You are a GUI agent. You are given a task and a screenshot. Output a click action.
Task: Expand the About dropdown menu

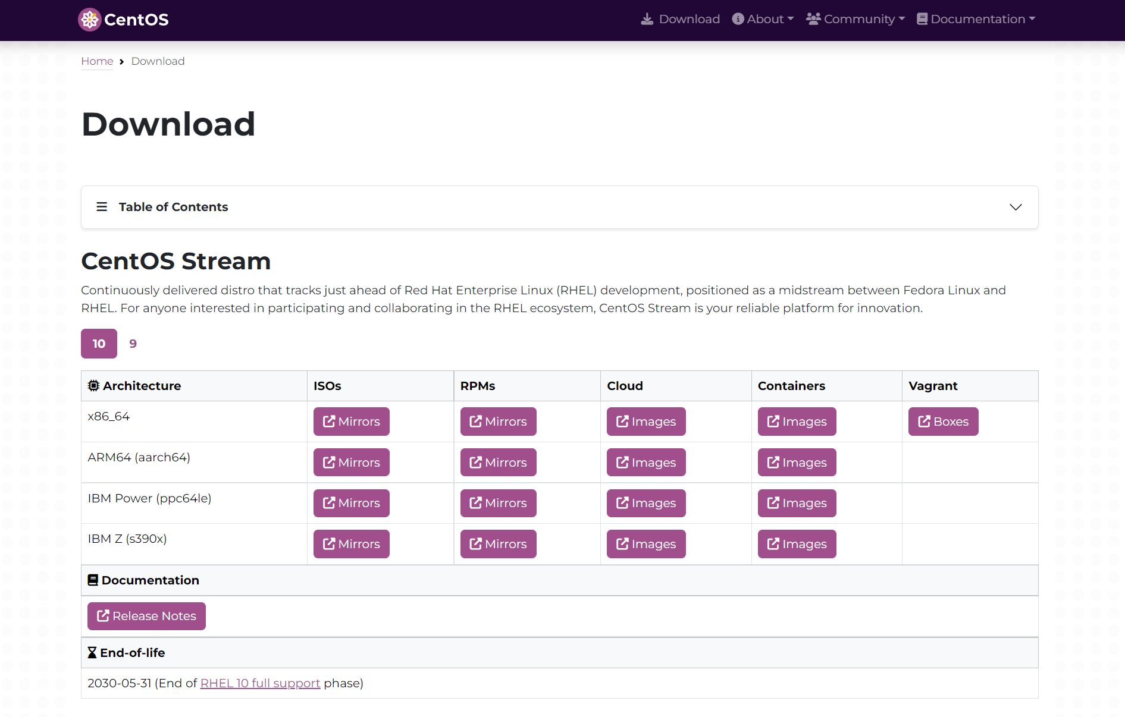(x=763, y=19)
